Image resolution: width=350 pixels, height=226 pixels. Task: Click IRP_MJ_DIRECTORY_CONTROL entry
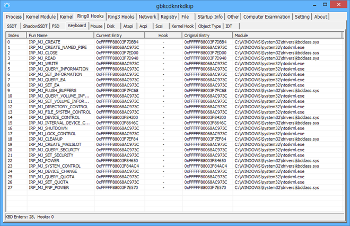coord(58,107)
